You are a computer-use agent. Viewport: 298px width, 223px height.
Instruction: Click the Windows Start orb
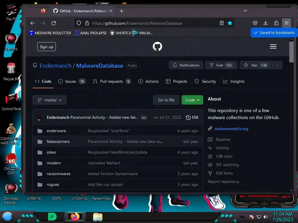[8, 217]
